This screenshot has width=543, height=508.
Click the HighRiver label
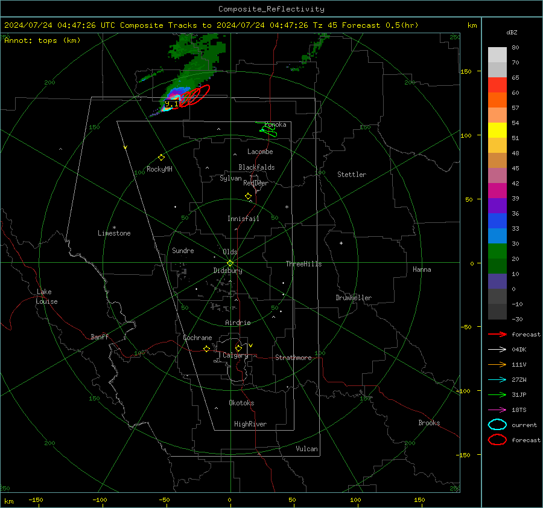[x=250, y=424]
